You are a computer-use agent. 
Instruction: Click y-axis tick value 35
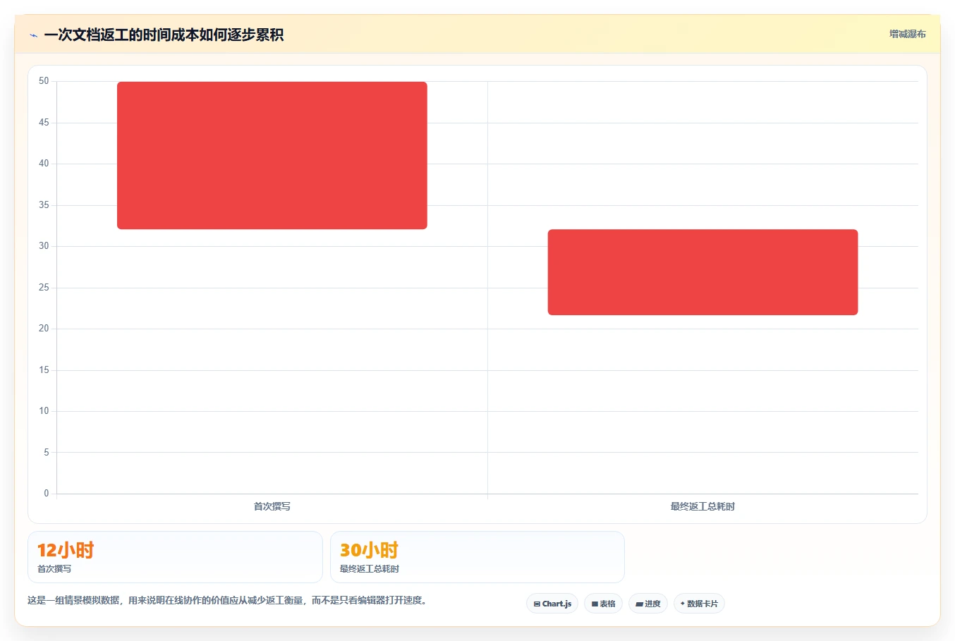[x=44, y=205]
